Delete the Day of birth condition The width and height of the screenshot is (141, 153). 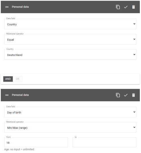133,95
